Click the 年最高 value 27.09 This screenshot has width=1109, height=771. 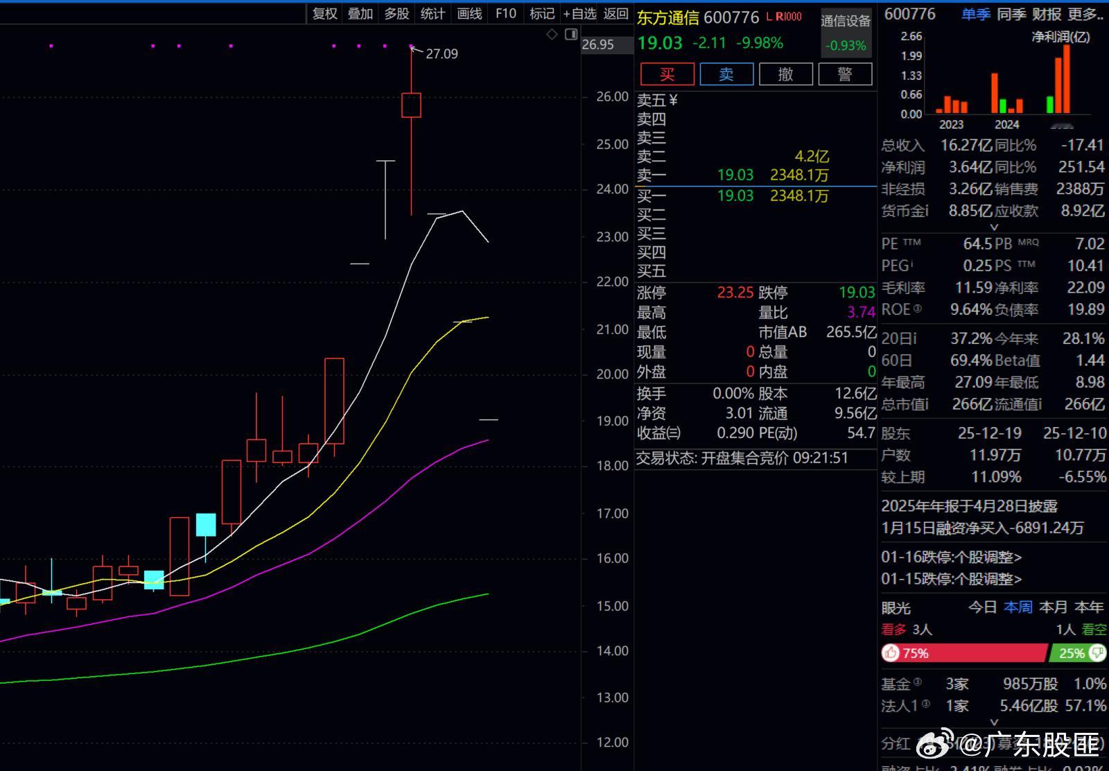click(x=974, y=382)
